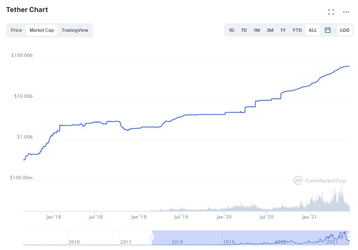Set the time range to 1D
This screenshot has height=250, width=358.
[231, 30]
